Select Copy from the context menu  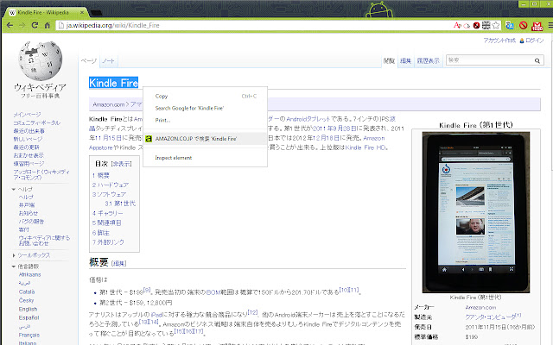tap(162, 96)
